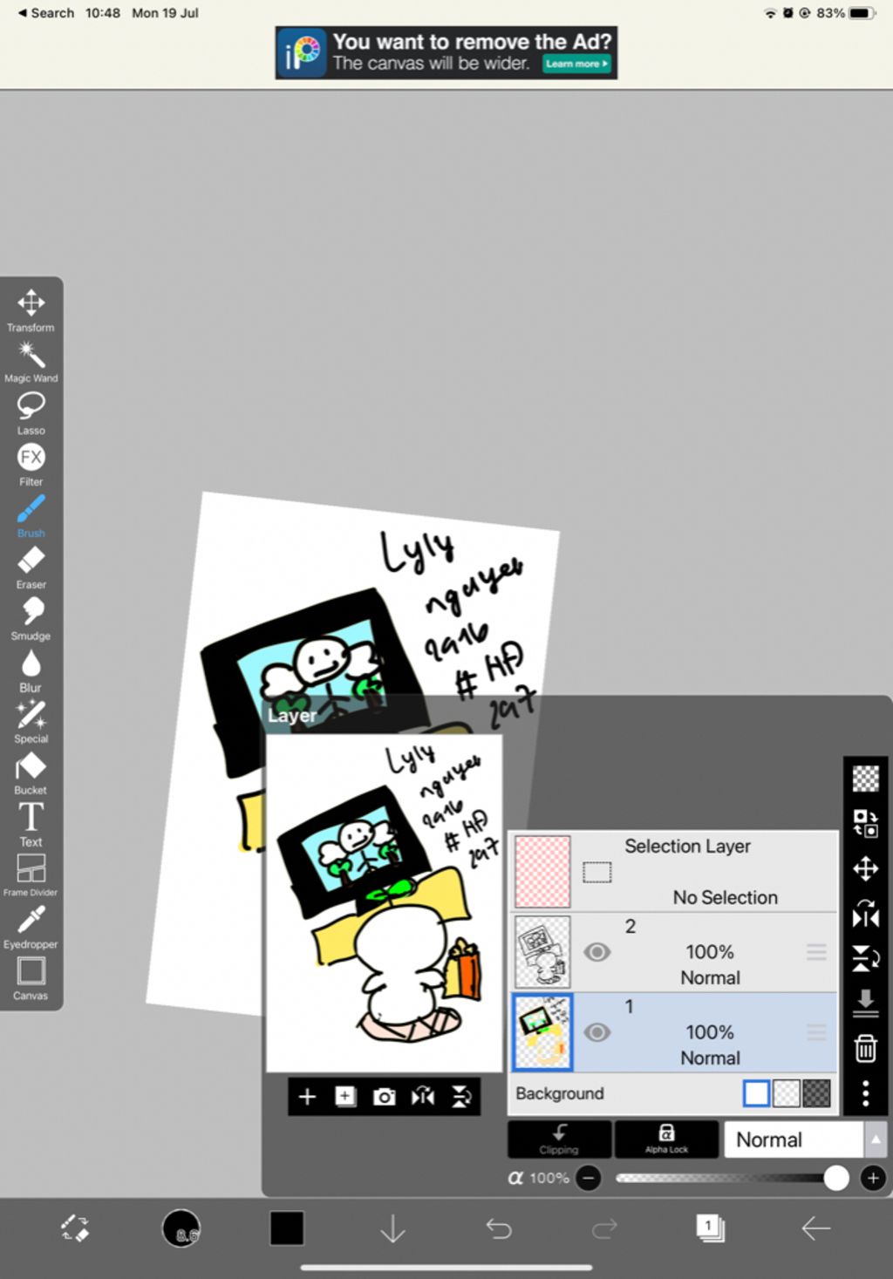Flip layer vertically in bottom layer toolbar
893x1279 pixels.
[461, 1096]
